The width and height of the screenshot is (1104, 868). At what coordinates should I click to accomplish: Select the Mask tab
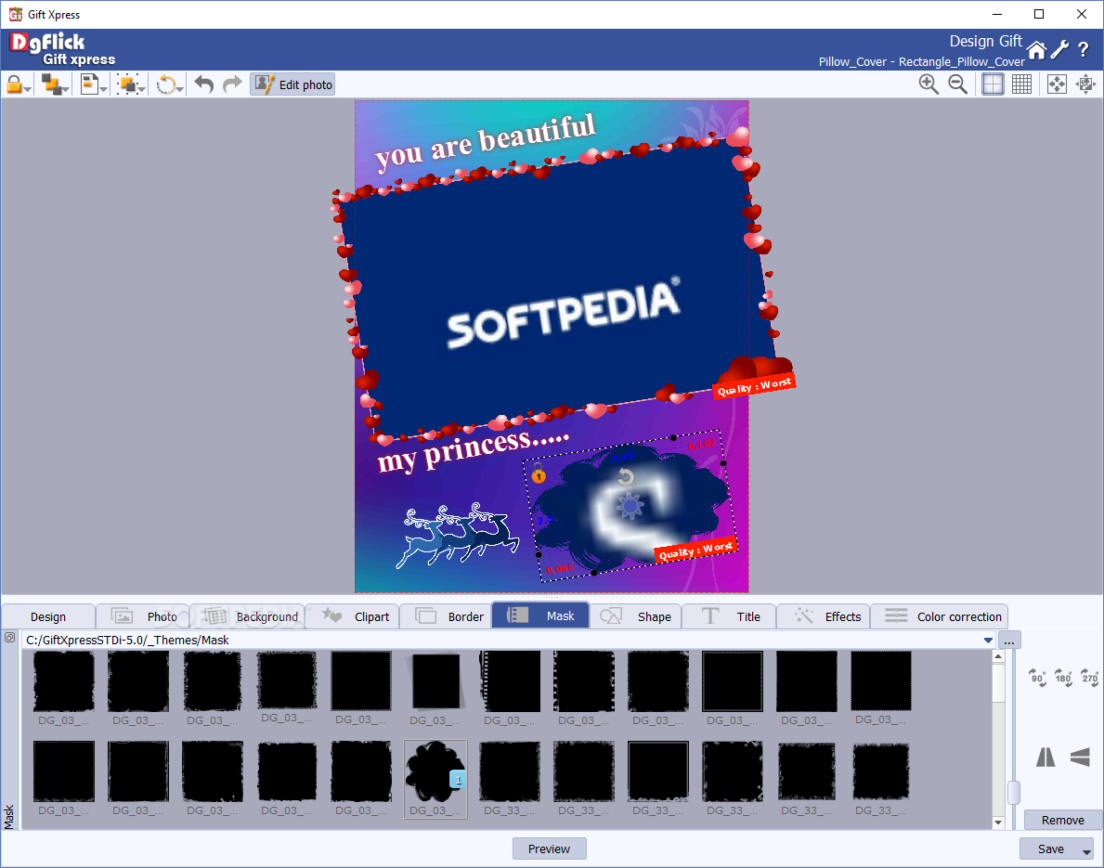[x=540, y=616]
